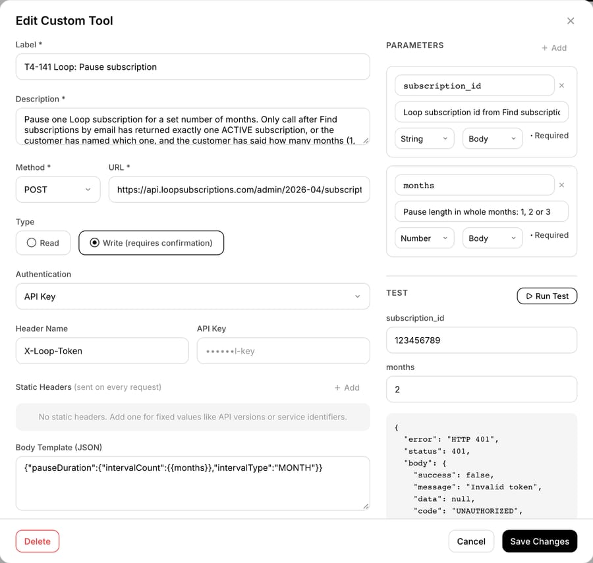The width and height of the screenshot is (593, 563).
Task: Select Write (requires confirmation) type
Action: [152, 243]
